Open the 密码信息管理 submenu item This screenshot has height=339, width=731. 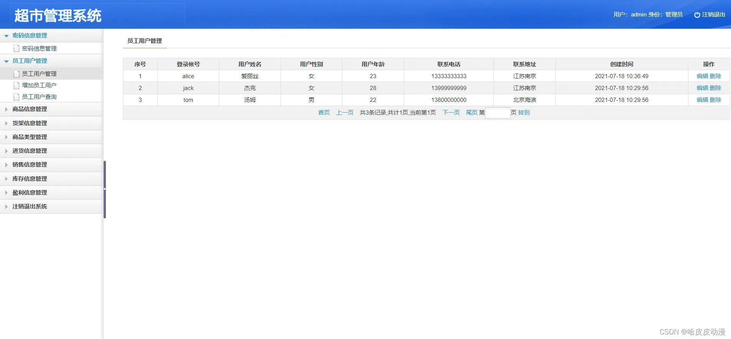(39, 48)
